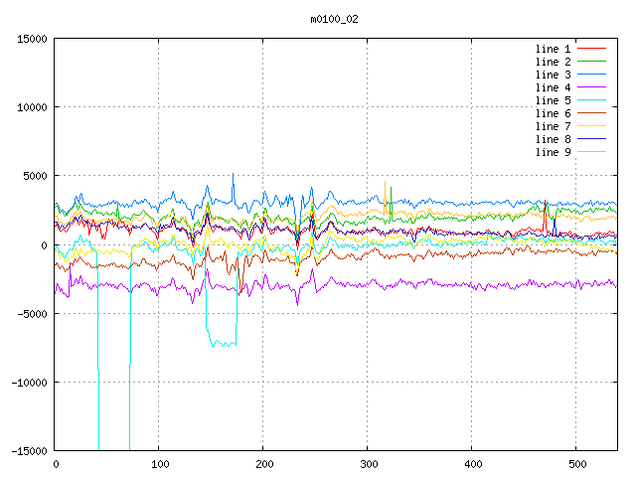Click the green line 2 legend sample

[592, 62]
